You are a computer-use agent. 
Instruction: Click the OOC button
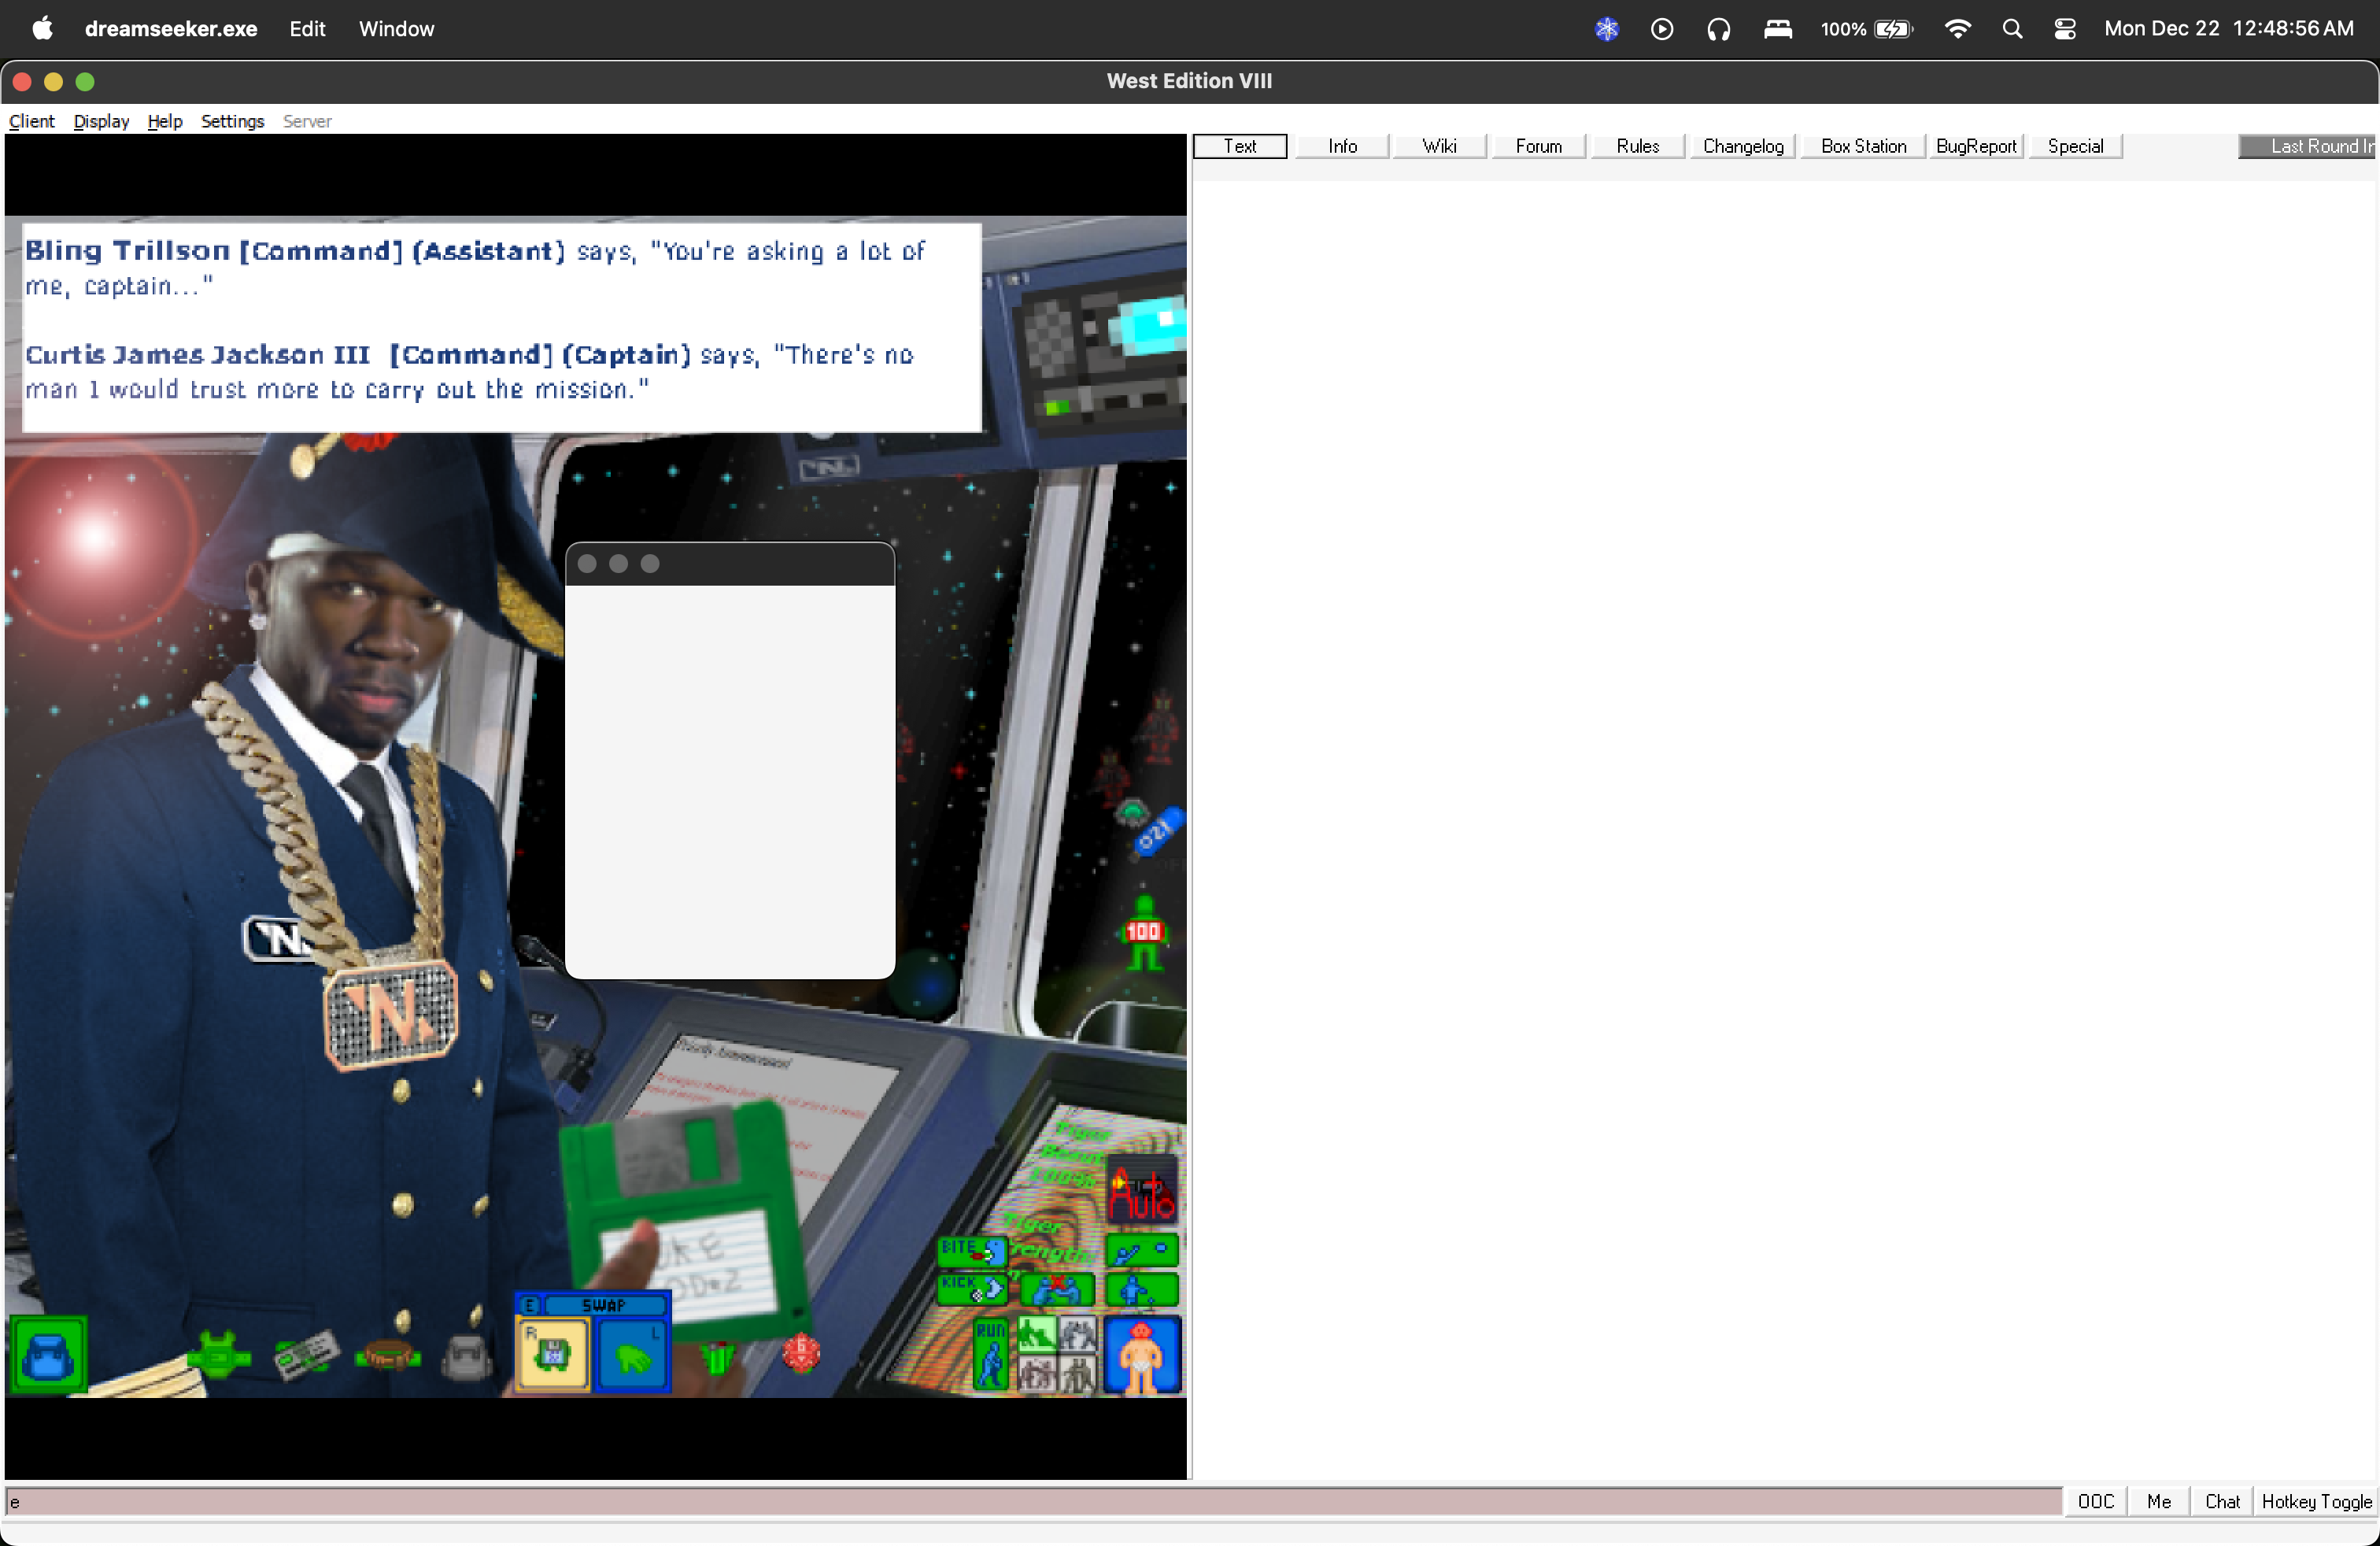point(2095,1501)
